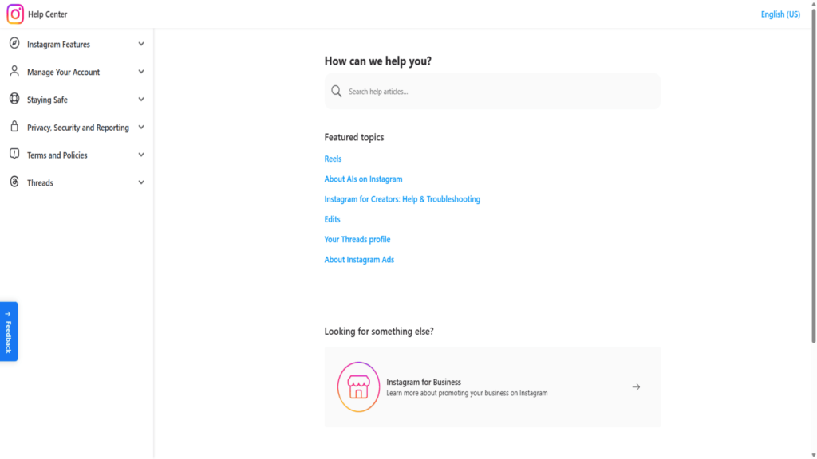Viewport: 817px width, 459px height.
Task: Open the English (US) language selector
Action: 780,14
